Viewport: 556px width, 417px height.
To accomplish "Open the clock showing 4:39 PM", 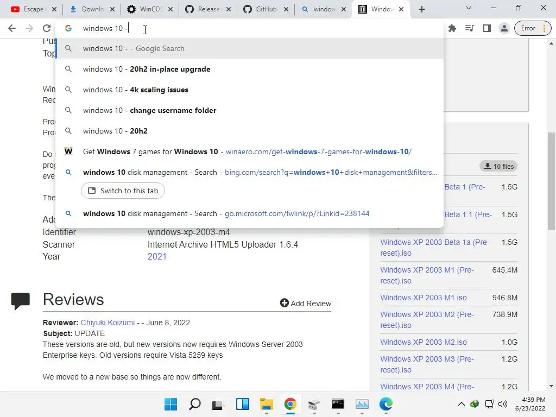I will 530,404.
